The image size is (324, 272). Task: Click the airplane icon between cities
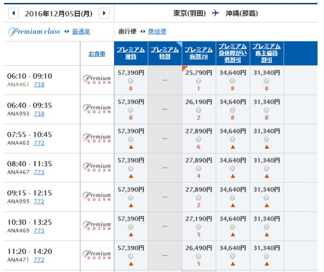pos(215,13)
